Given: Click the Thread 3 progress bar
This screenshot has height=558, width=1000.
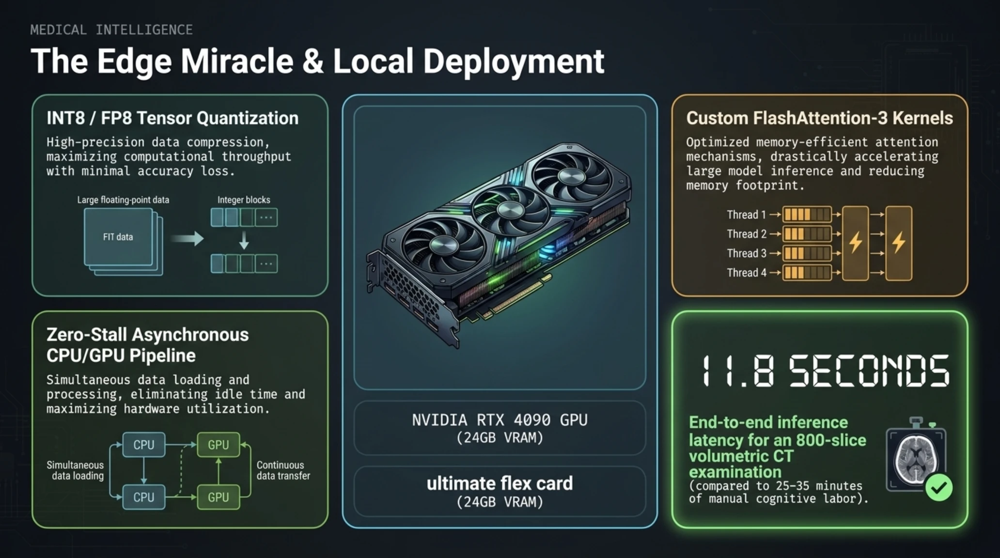Looking at the screenshot, I should 807,253.
